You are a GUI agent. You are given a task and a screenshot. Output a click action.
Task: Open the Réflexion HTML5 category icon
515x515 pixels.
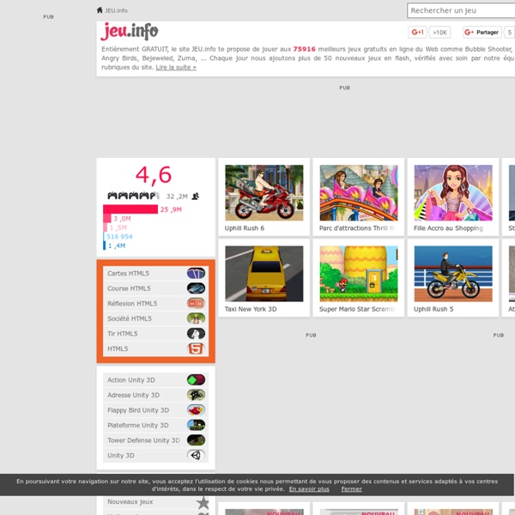click(x=196, y=304)
